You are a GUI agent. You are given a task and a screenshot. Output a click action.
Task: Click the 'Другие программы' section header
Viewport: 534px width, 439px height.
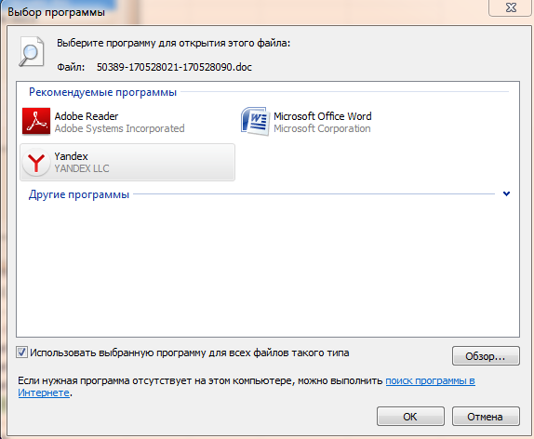coord(79,194)
